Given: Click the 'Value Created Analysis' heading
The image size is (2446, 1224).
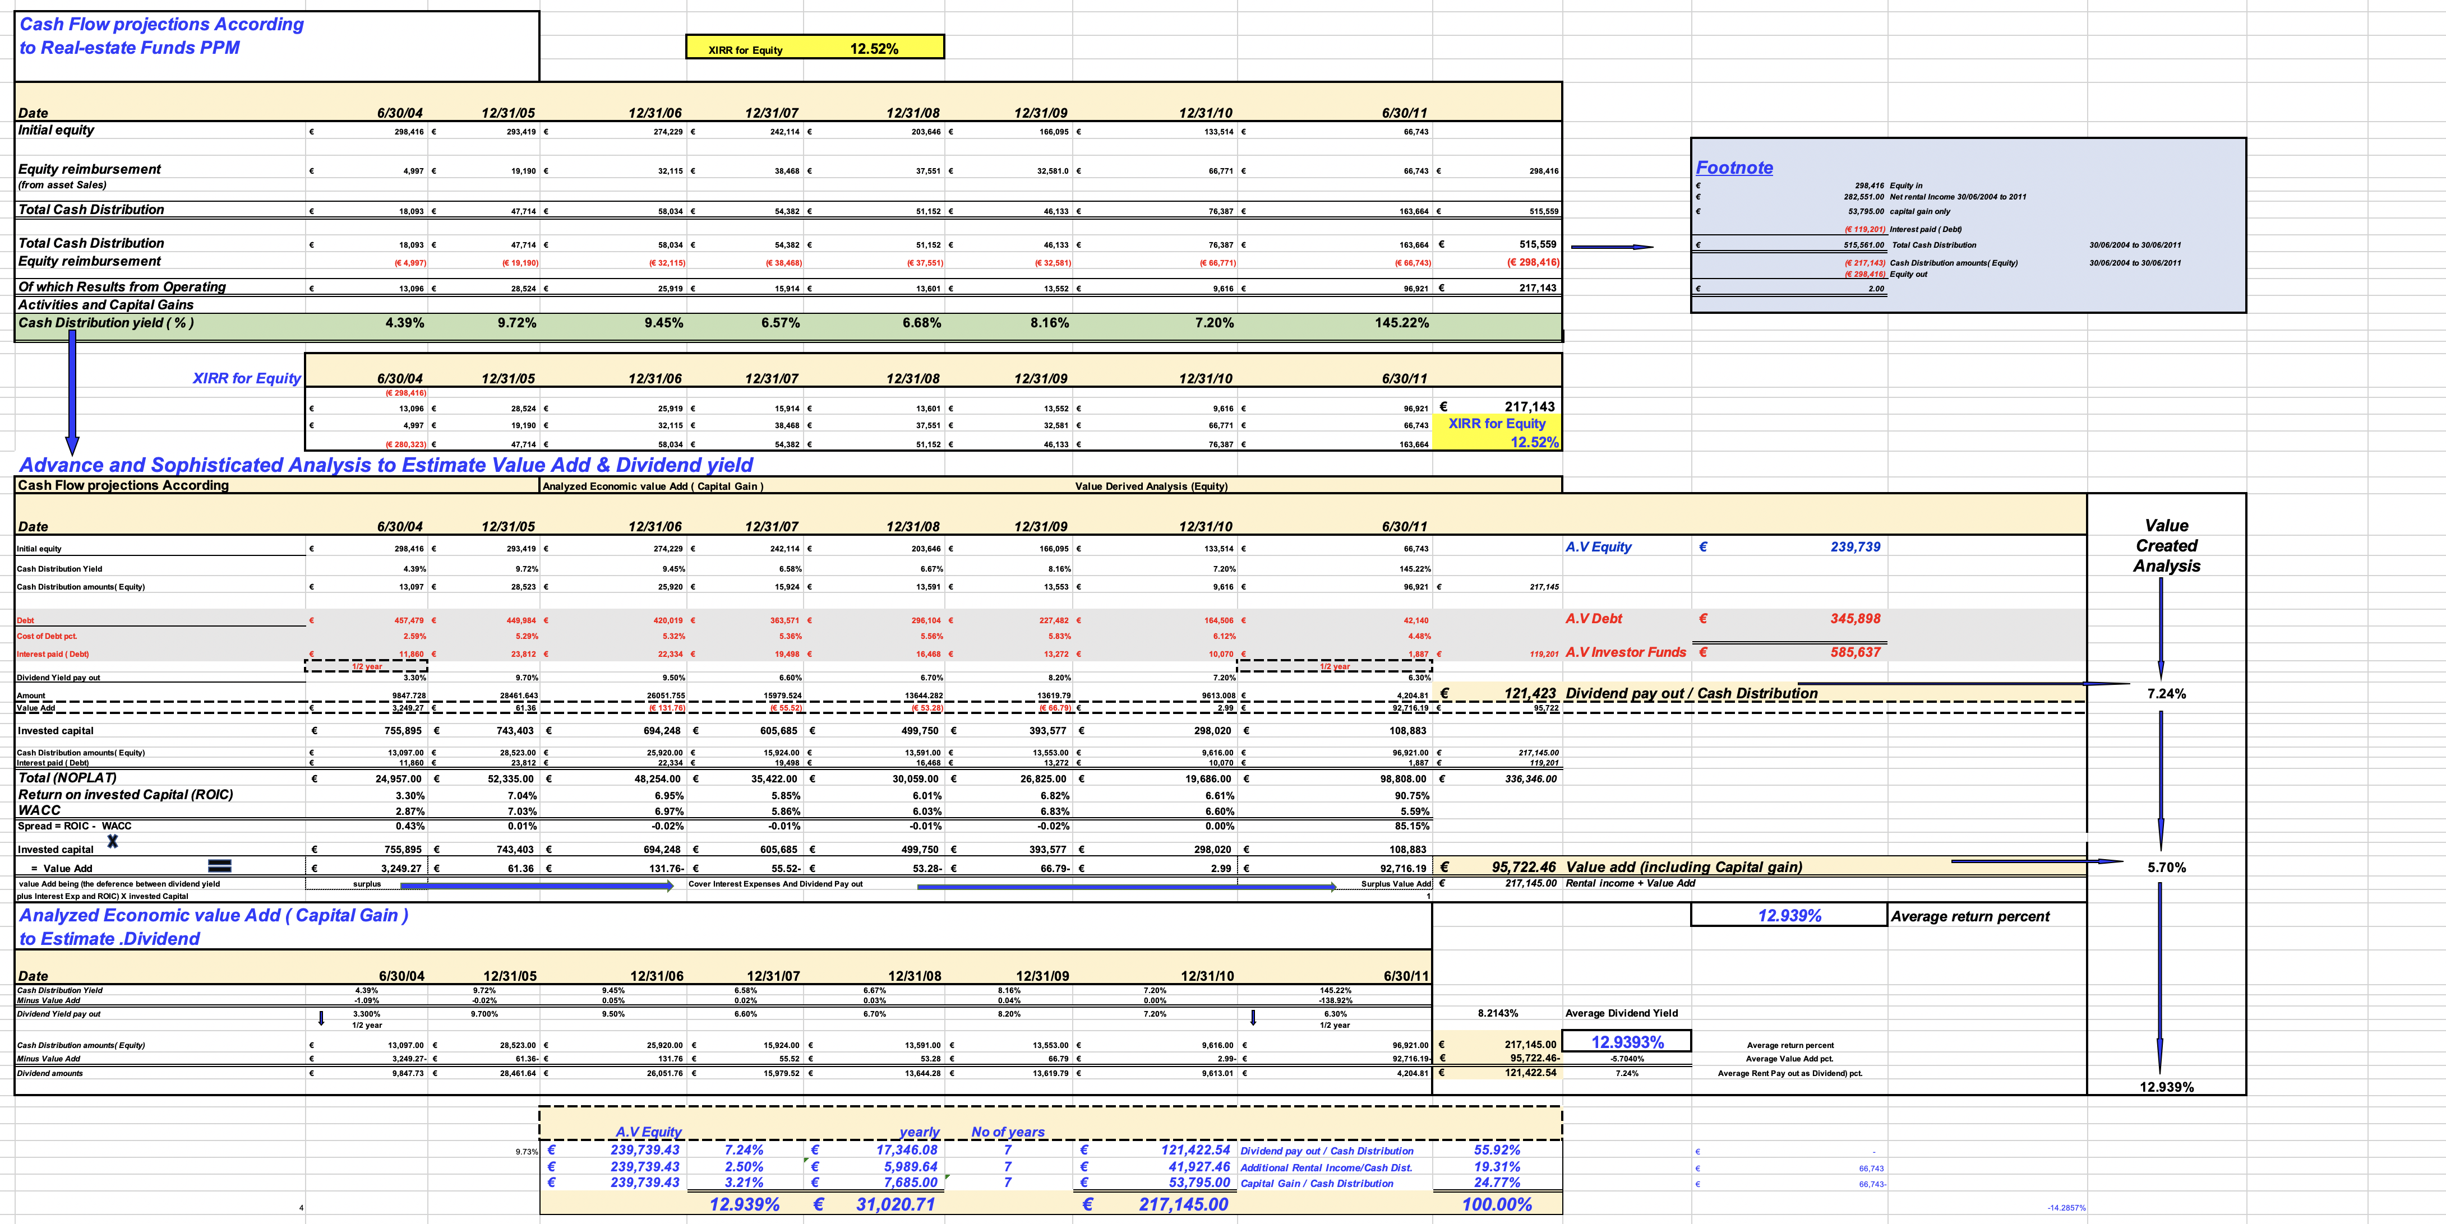Looking at the screenshot, I should (x=2166, y=545).
